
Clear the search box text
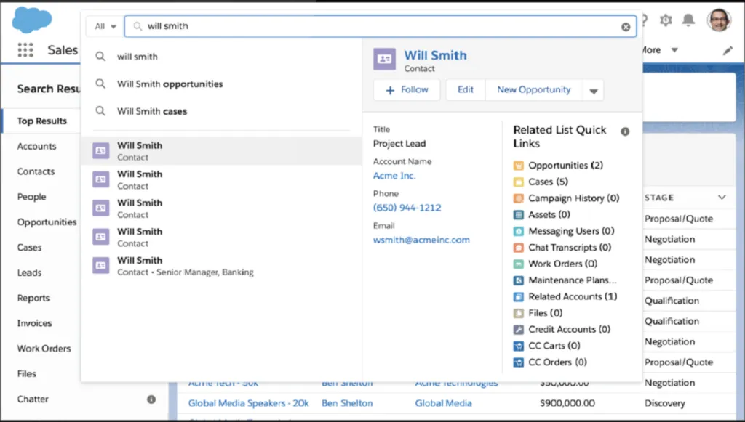pos(626,27)
